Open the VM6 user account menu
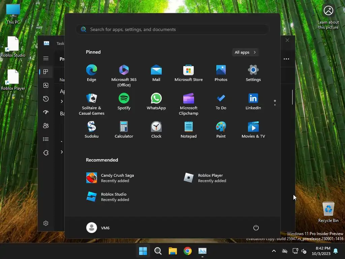This screenshot has width=345, height=259. click(x=98, y=228)
